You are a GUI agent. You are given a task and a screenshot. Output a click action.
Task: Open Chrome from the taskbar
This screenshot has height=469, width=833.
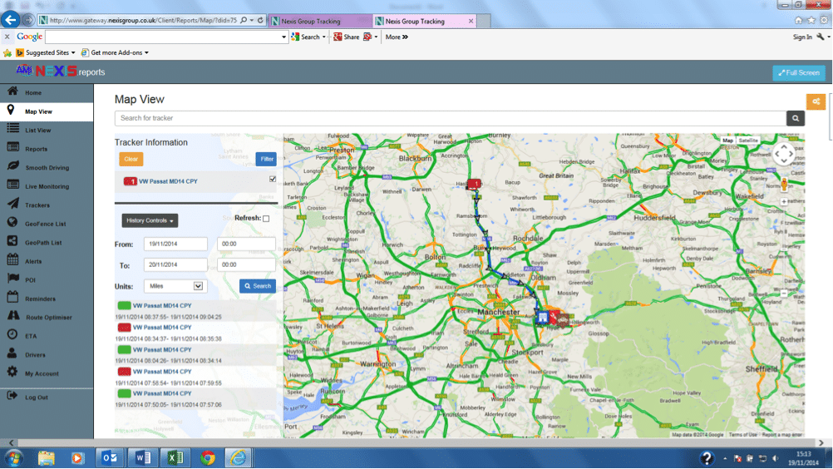(x=208, y=457)
